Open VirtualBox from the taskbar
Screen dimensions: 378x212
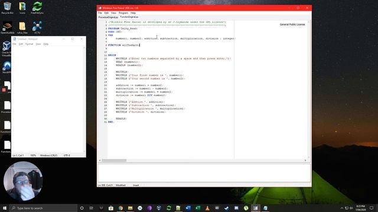tap(159, 208)
